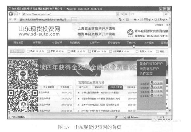Screen dimensions: 191x132
Task: Open 上海黄金交易所开户流程 link
Action: 96,29
